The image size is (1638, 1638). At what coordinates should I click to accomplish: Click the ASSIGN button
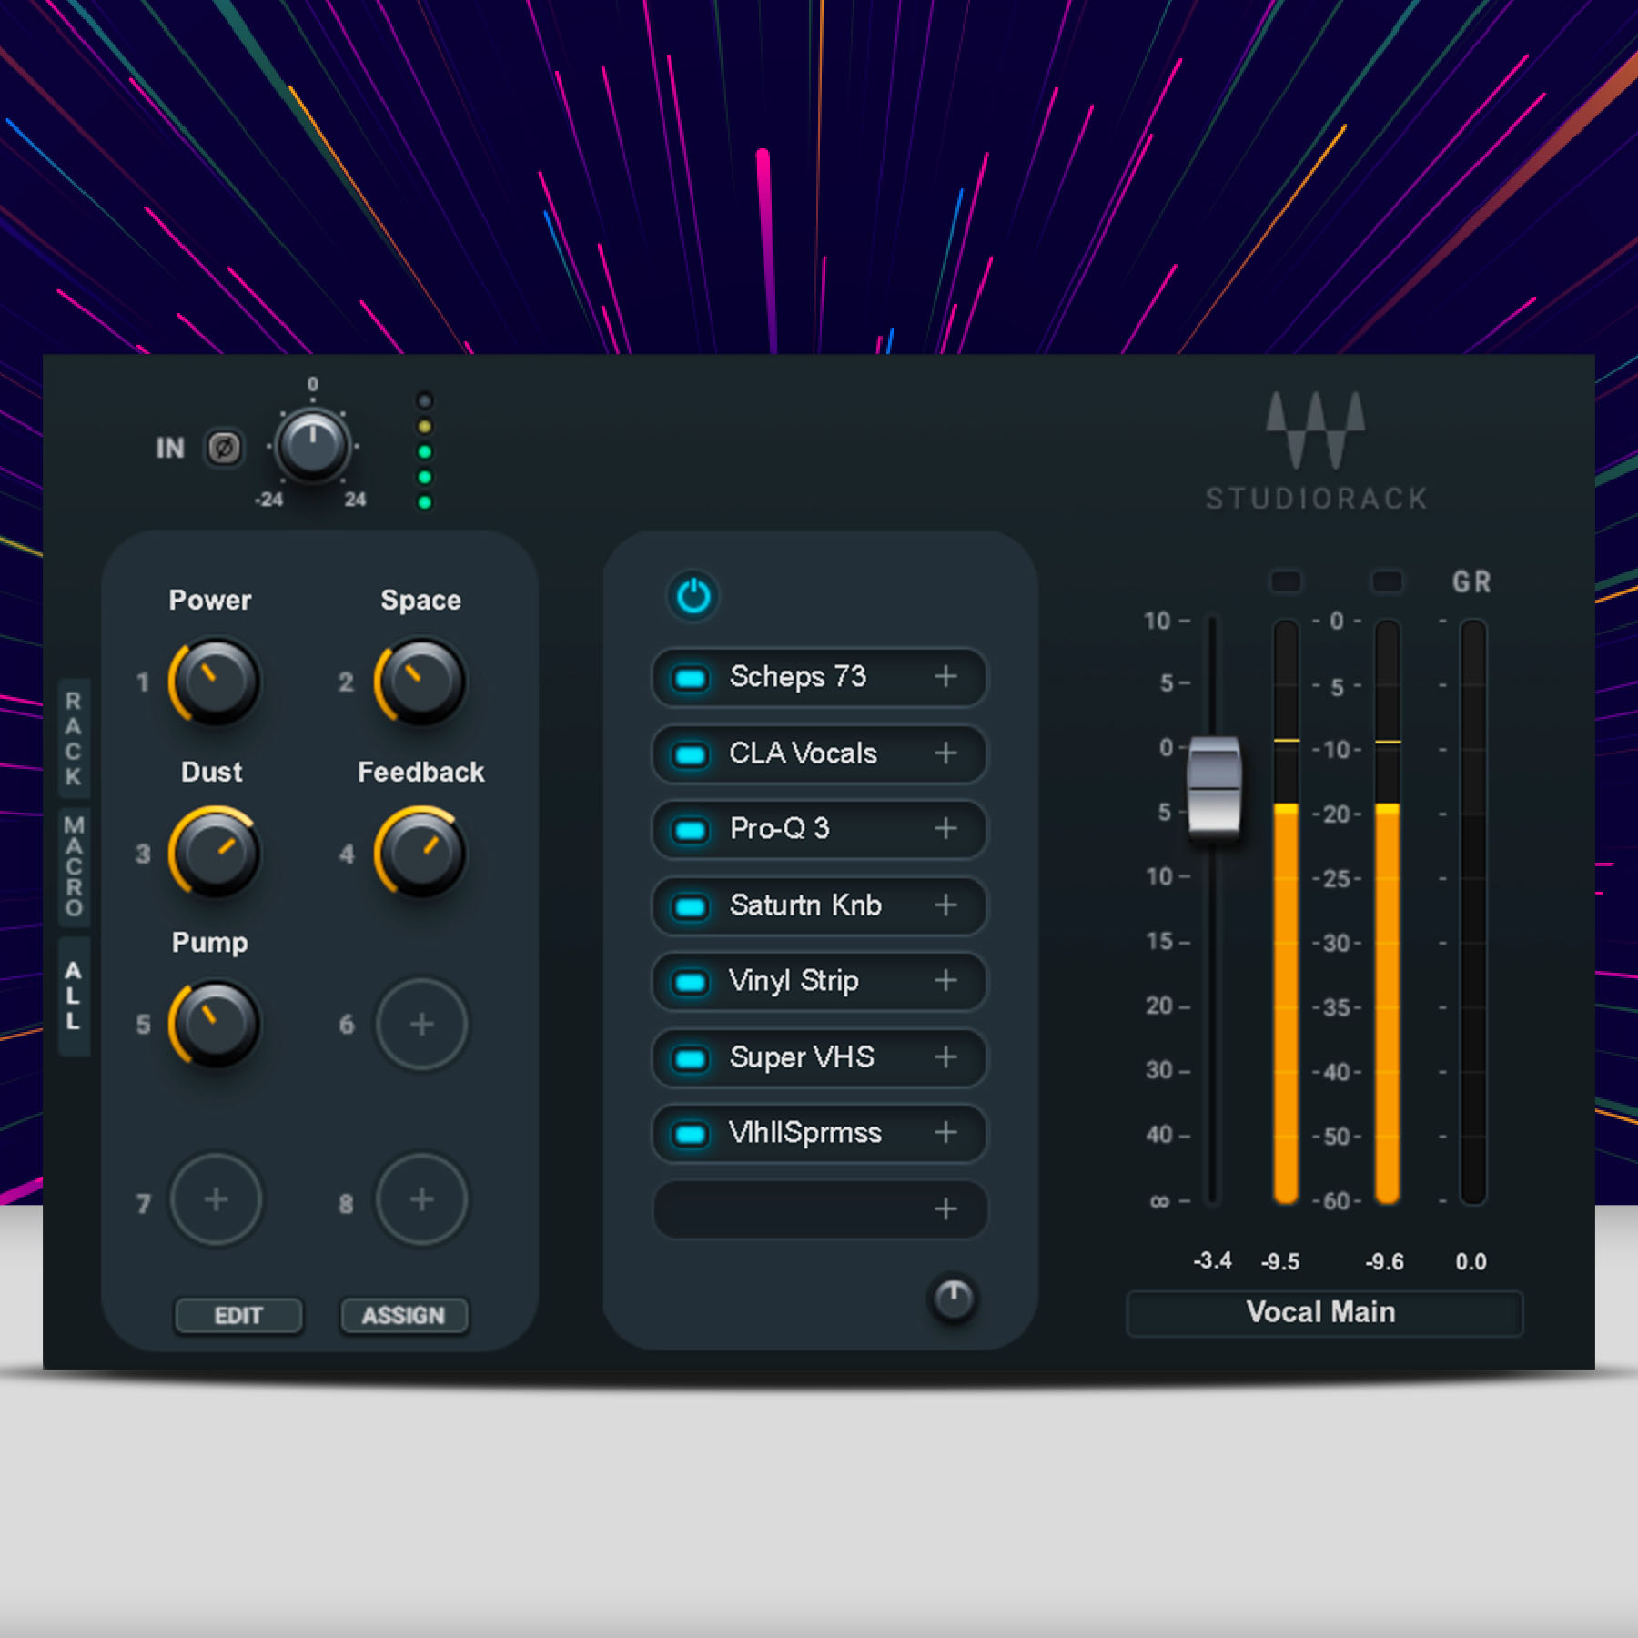point(403,1315)
